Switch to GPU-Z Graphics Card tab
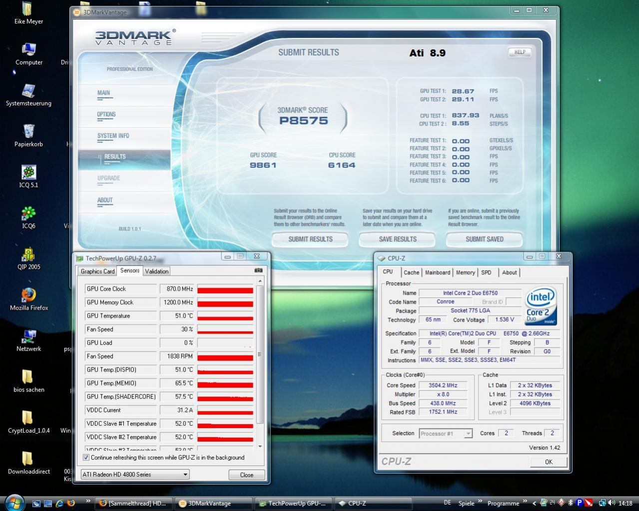This screenshot has height=511, width=639. click(97, 271)
